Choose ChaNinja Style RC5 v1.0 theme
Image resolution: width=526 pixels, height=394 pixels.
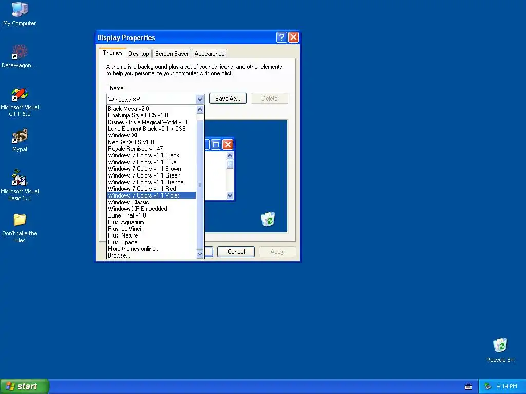point(152,115)
